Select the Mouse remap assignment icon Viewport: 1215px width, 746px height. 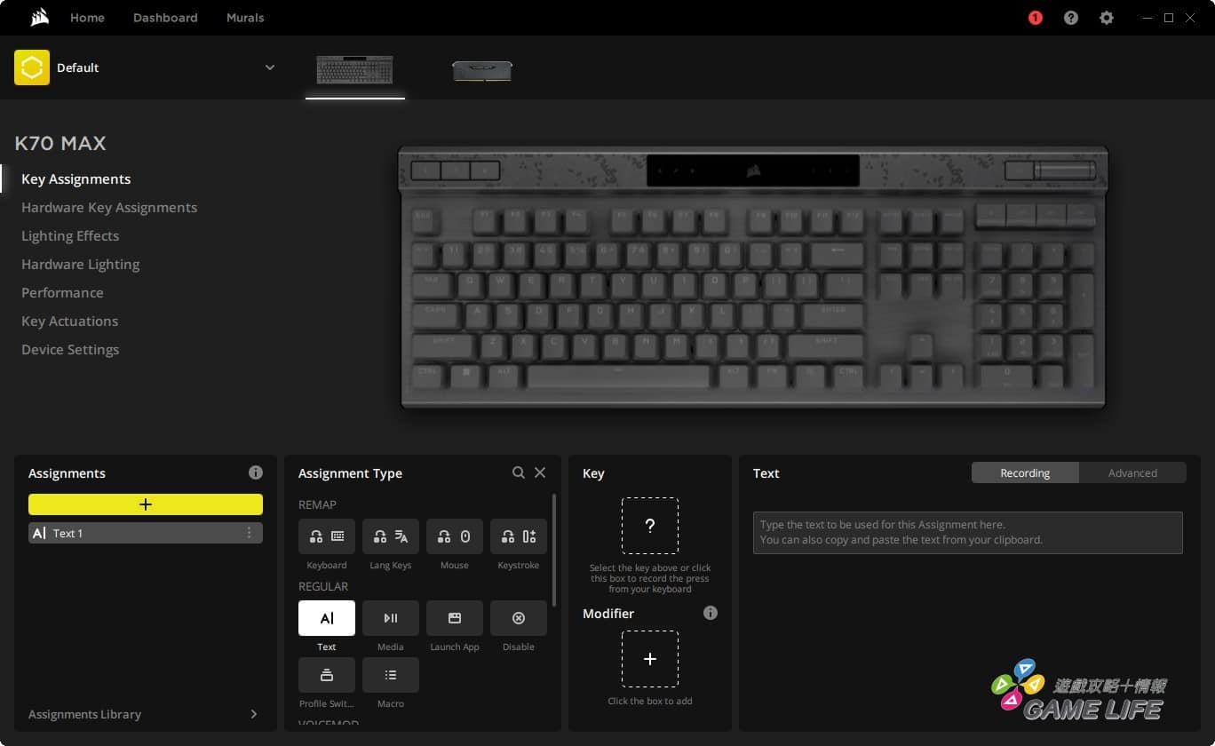454,536
